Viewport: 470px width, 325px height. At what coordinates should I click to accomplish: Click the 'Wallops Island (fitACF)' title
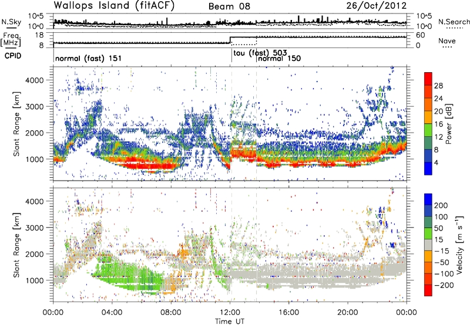point(113,6)
